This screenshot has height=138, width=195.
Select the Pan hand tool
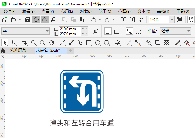[x=51, y=43]
